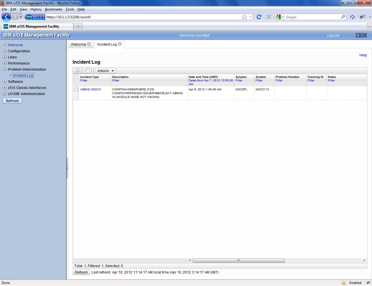Image resolution: width=372 pixels, height=286 pixels.
Task: Click the browser Forward arrow button
Action: coord(15,17)
